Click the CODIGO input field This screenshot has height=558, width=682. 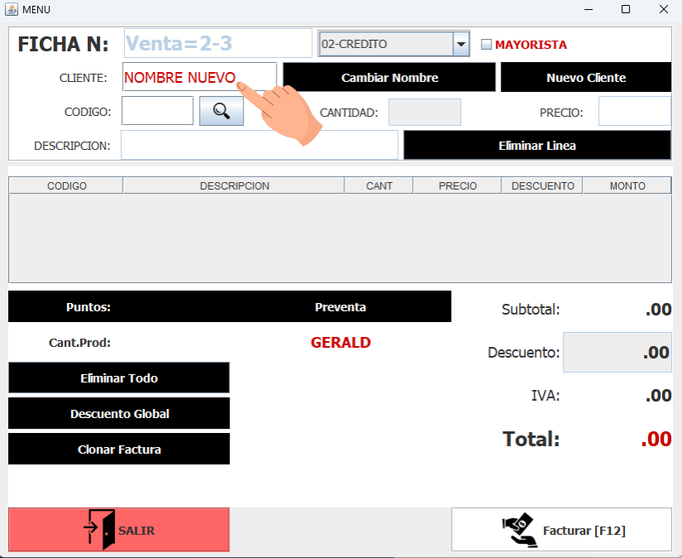[157, 111]
